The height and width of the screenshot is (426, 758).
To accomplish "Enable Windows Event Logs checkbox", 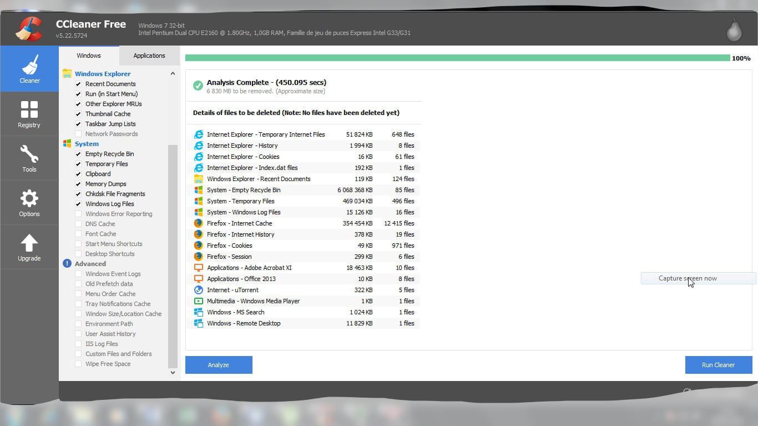I will (78, 274).
